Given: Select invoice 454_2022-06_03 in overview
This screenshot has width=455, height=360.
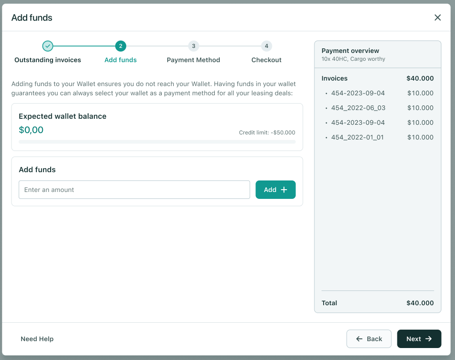Looking at the screenshot, I should [358, 108].
